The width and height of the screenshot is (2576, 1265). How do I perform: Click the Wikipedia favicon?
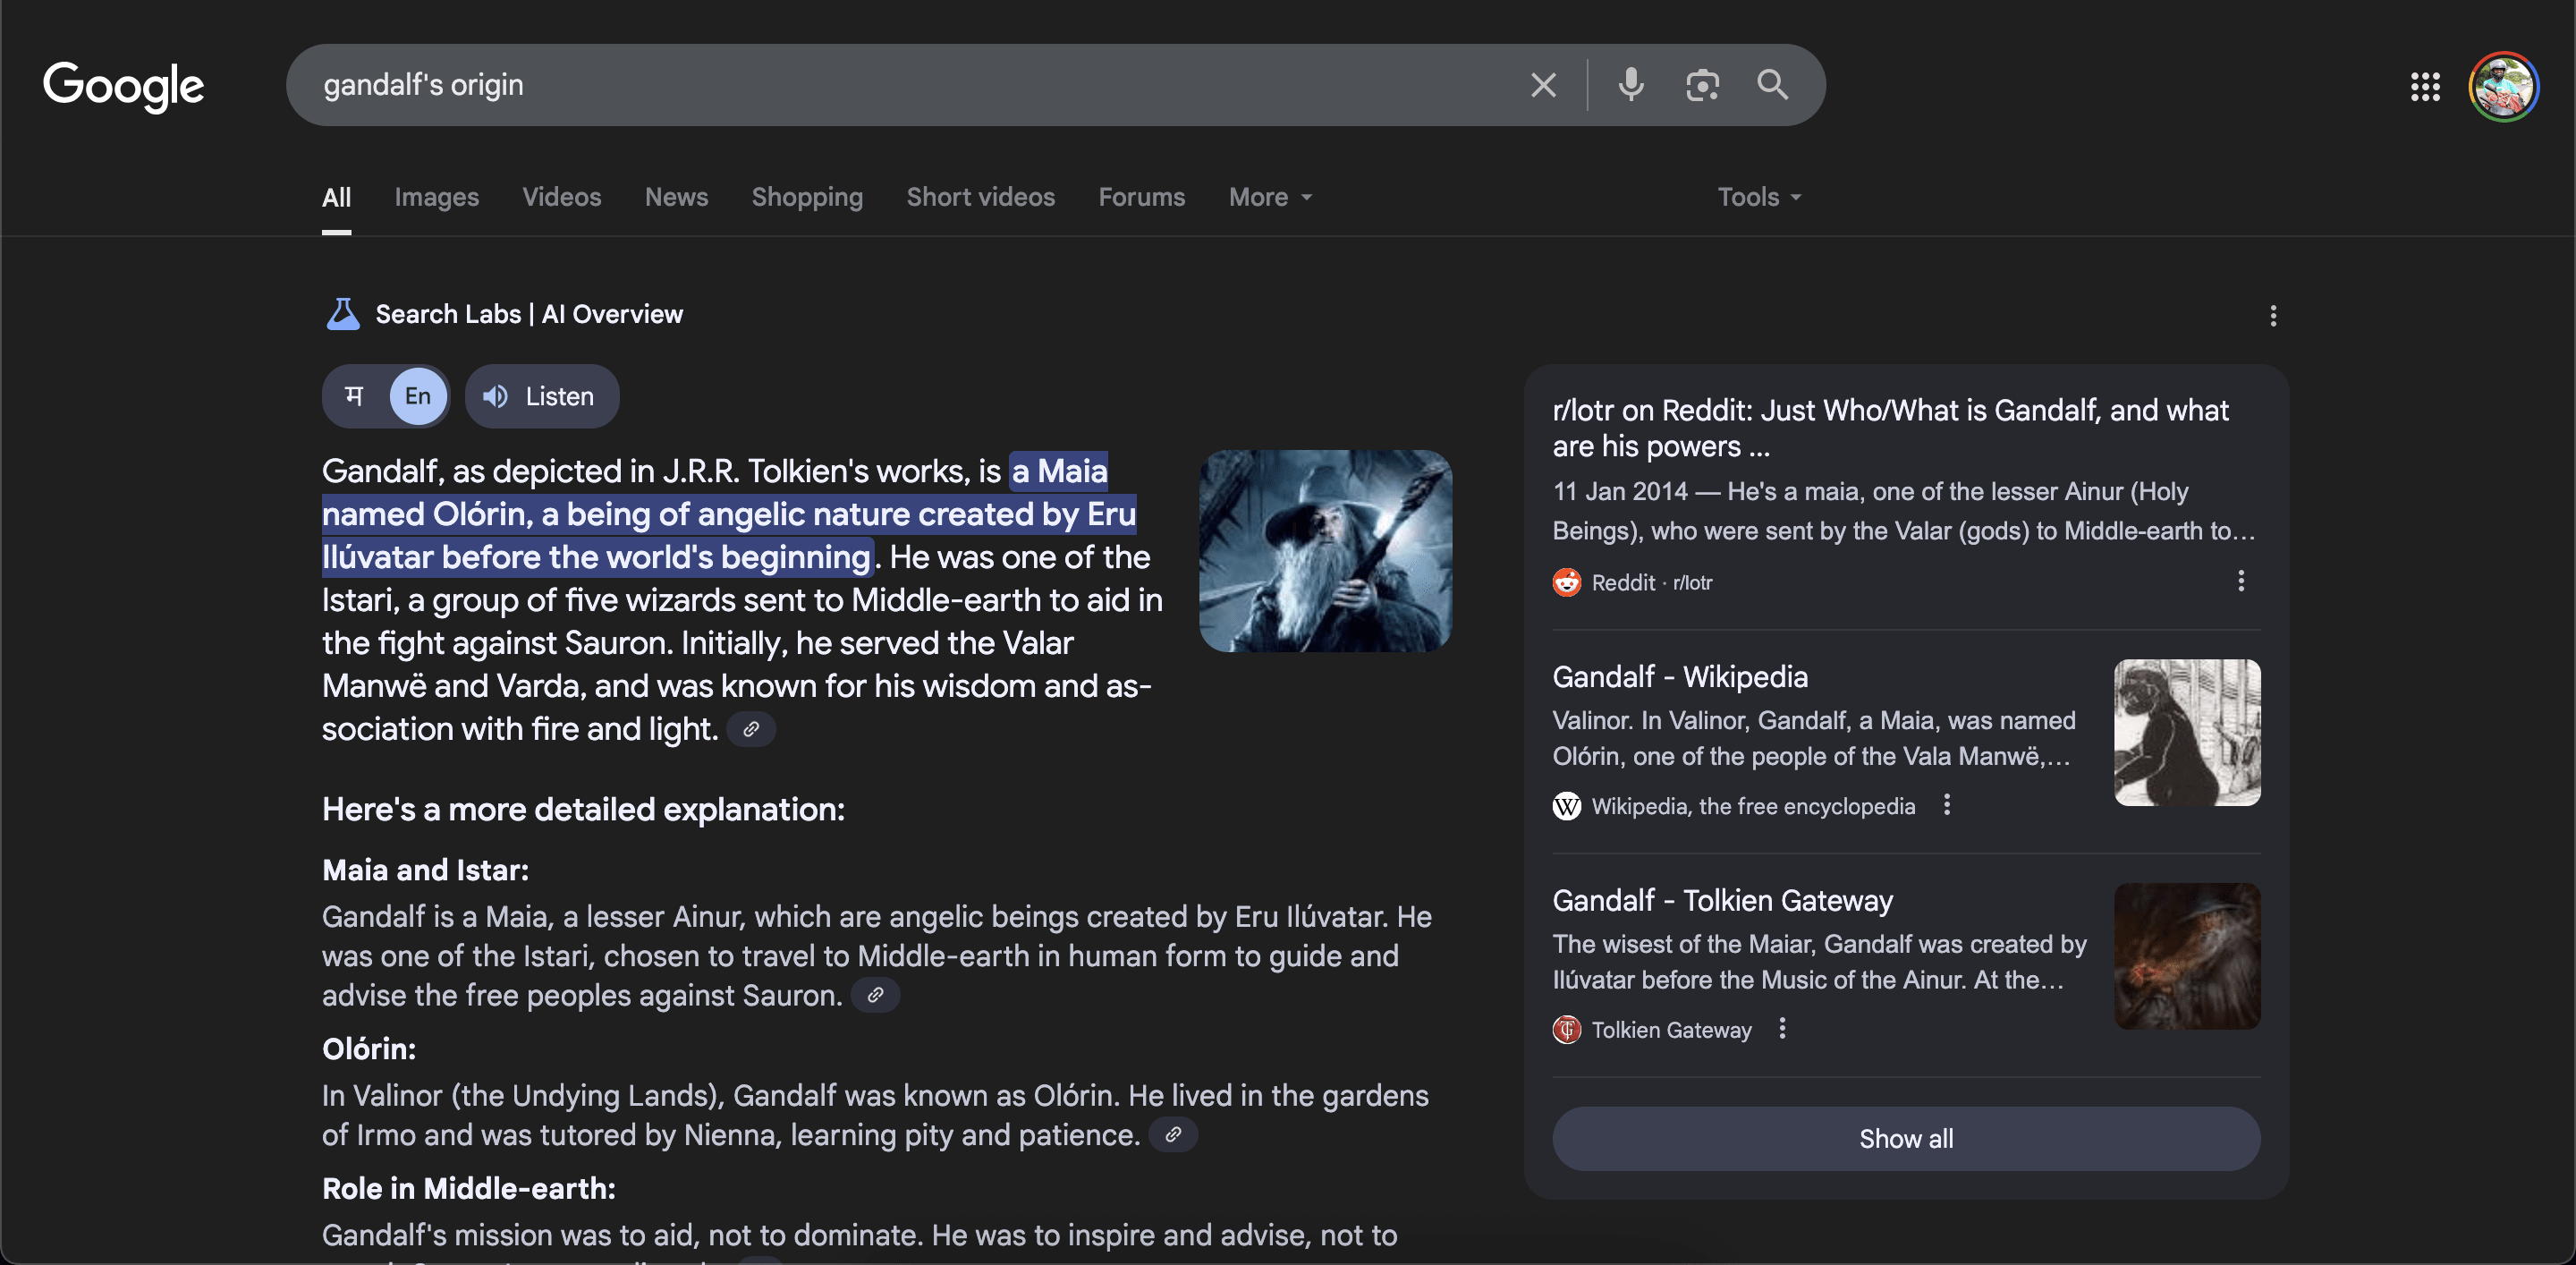(1567, 806)
